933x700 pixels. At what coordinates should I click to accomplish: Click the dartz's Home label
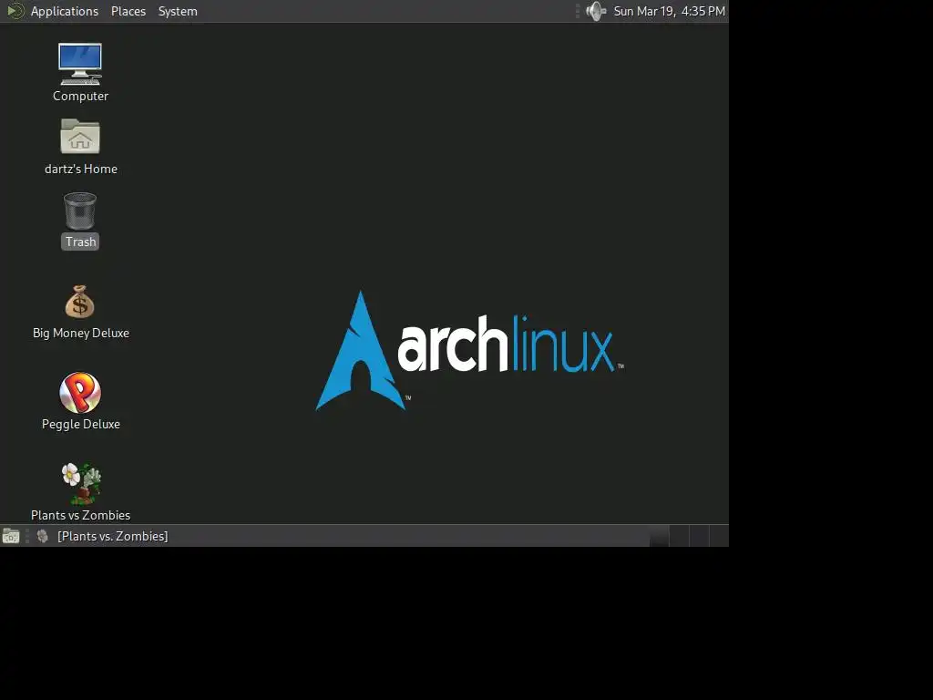click(x=81, y=169)
